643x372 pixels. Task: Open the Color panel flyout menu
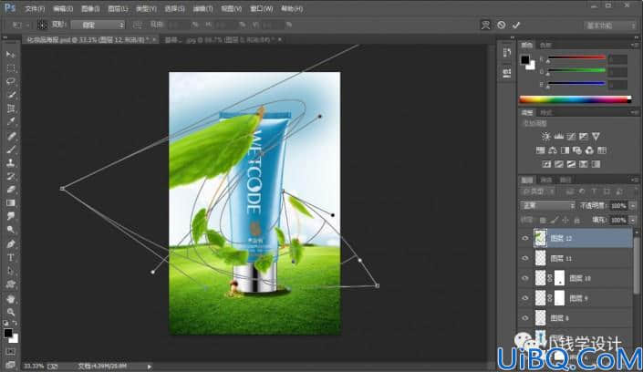pos(635,45)
